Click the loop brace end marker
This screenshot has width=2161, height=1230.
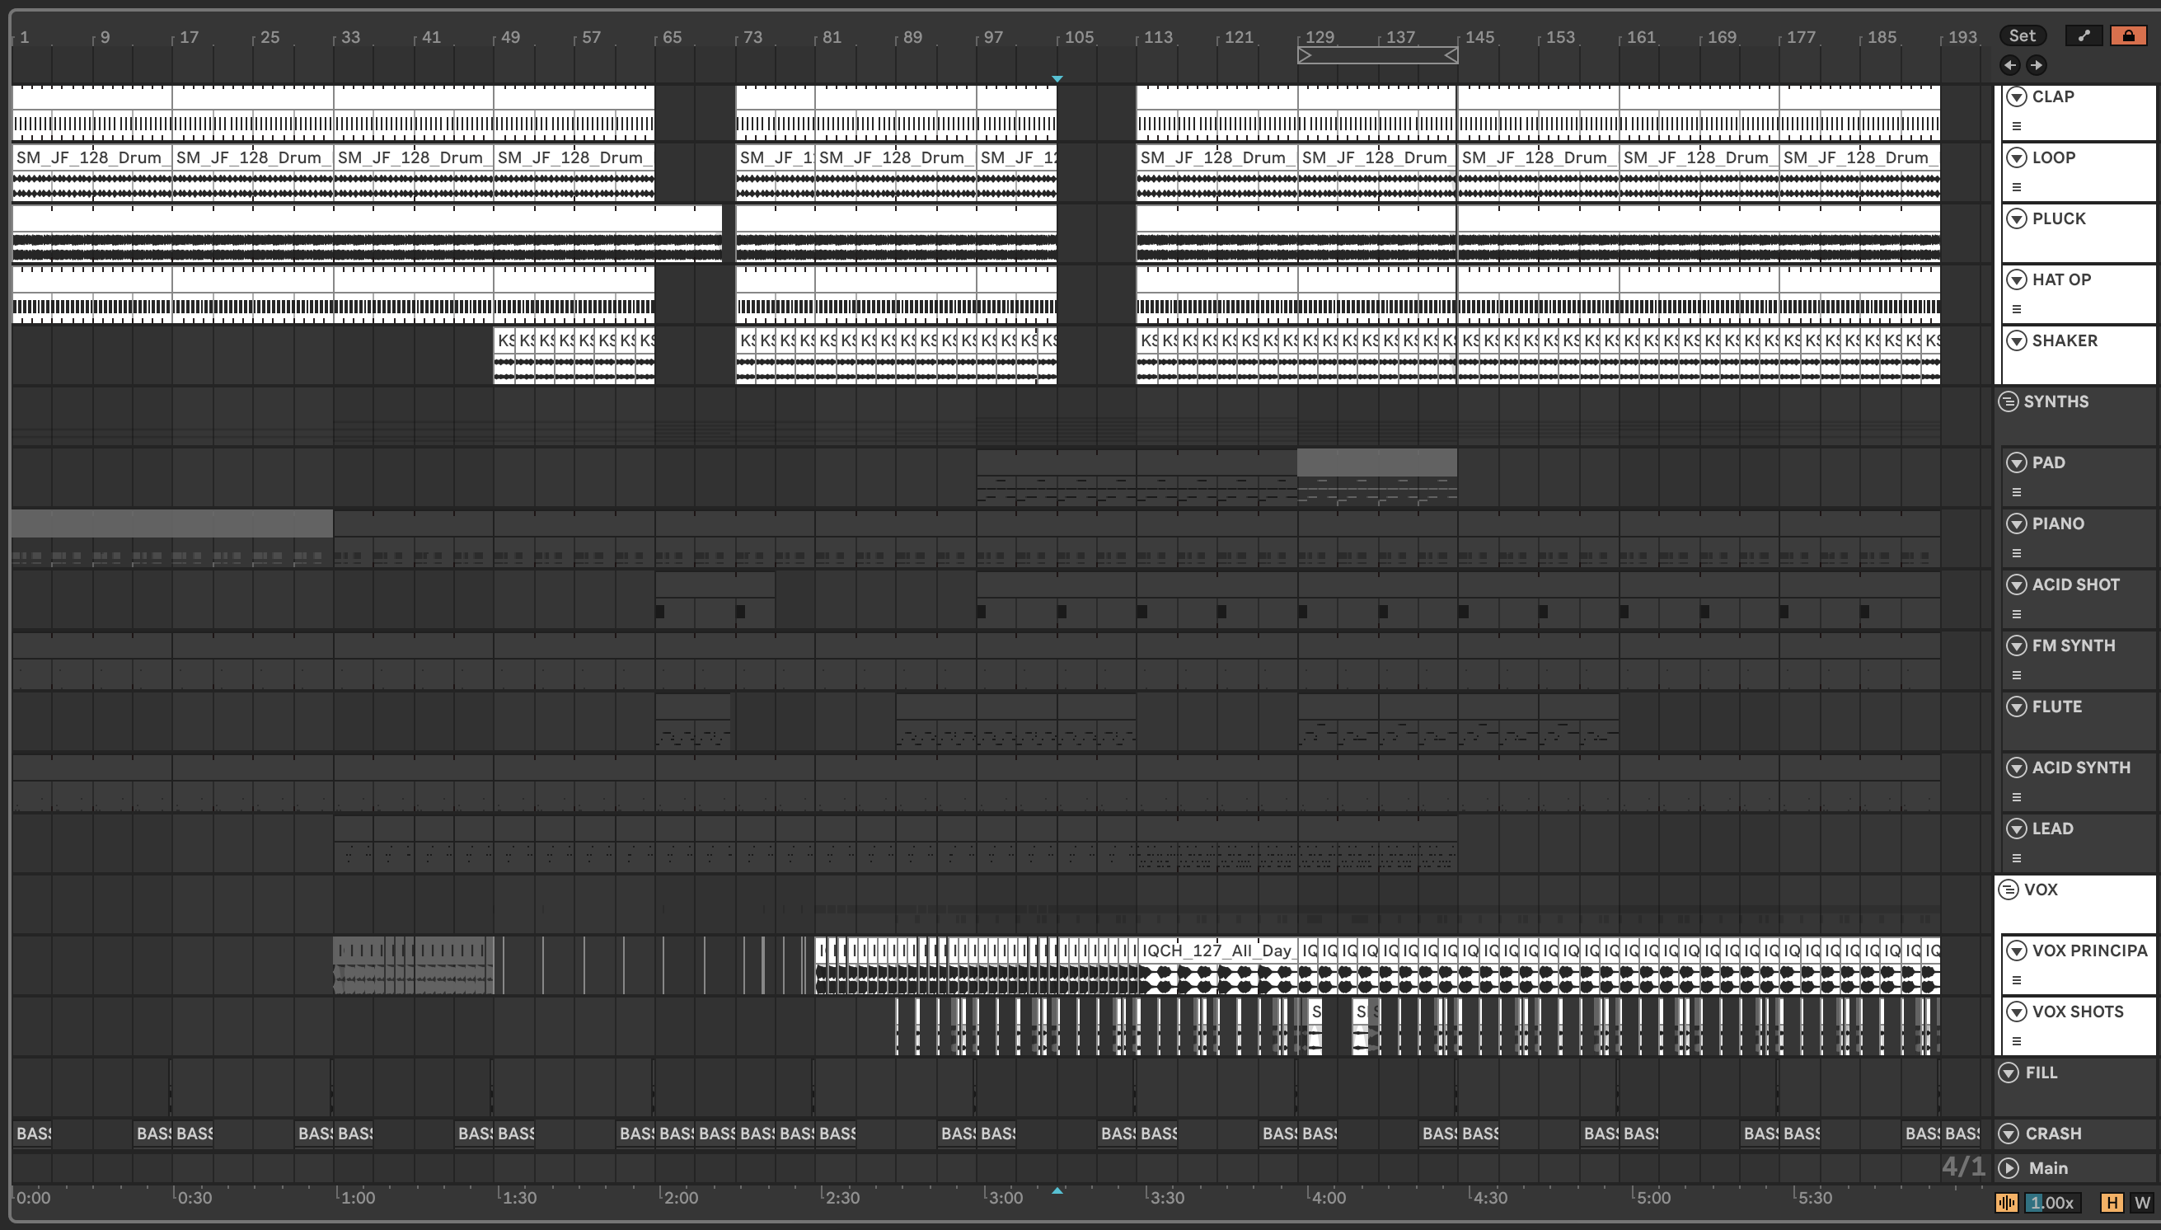point(1451,56)
